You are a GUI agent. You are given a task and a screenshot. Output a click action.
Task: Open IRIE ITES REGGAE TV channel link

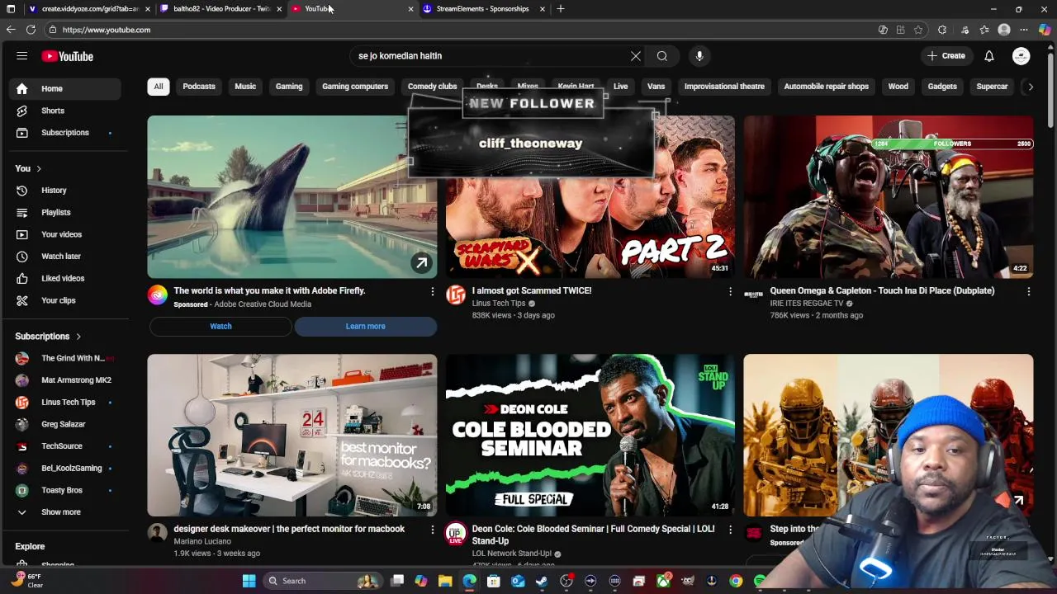(807, 304)
